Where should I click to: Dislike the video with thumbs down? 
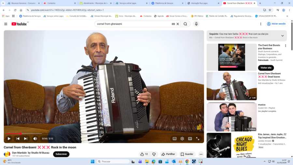tap(154, 154)
